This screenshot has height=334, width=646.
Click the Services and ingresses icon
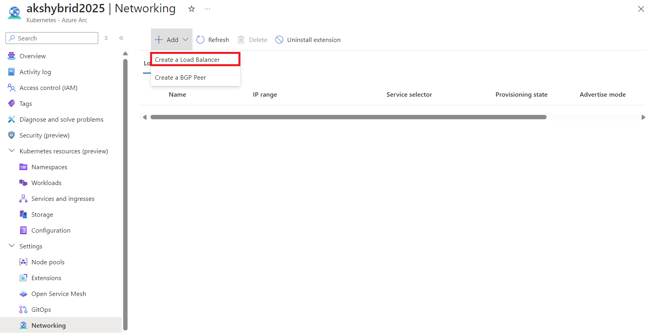click(23, 198)
